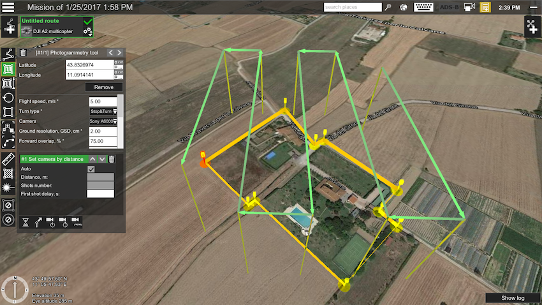Select the Untitled route card
Screen dimensions: 542x305
(57, 27)
